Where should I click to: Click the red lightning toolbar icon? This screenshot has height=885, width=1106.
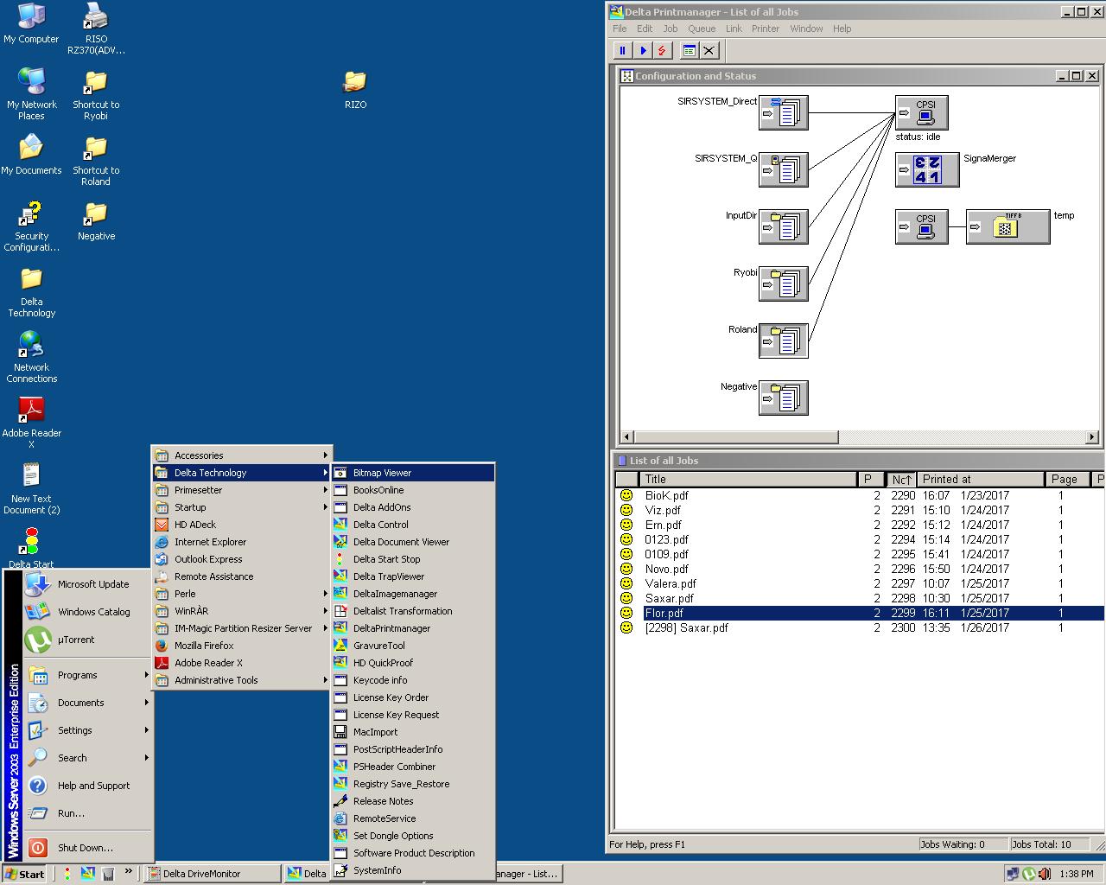point(662,51)
